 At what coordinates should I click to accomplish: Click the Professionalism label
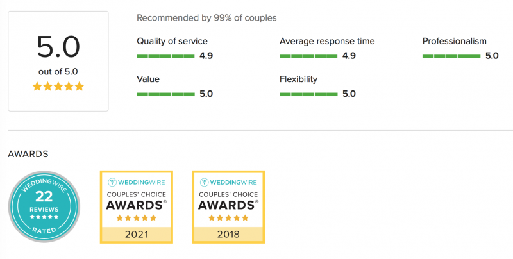tap(454, 42)
